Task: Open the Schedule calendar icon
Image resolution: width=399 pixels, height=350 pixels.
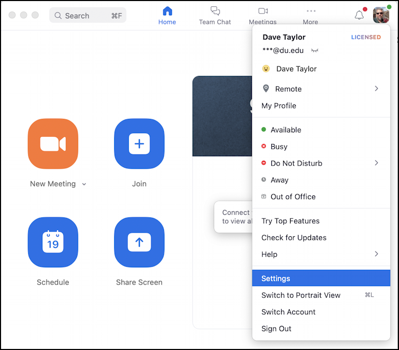Action: 53,242
